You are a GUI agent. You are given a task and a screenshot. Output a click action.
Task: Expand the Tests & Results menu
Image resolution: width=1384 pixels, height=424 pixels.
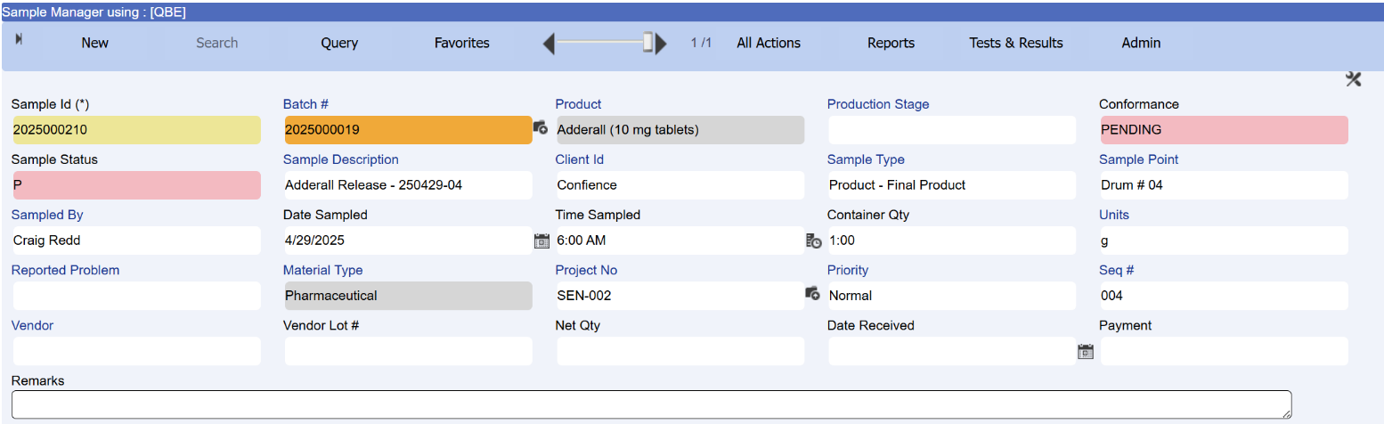pyautogui.click(x=1015, y=43)
